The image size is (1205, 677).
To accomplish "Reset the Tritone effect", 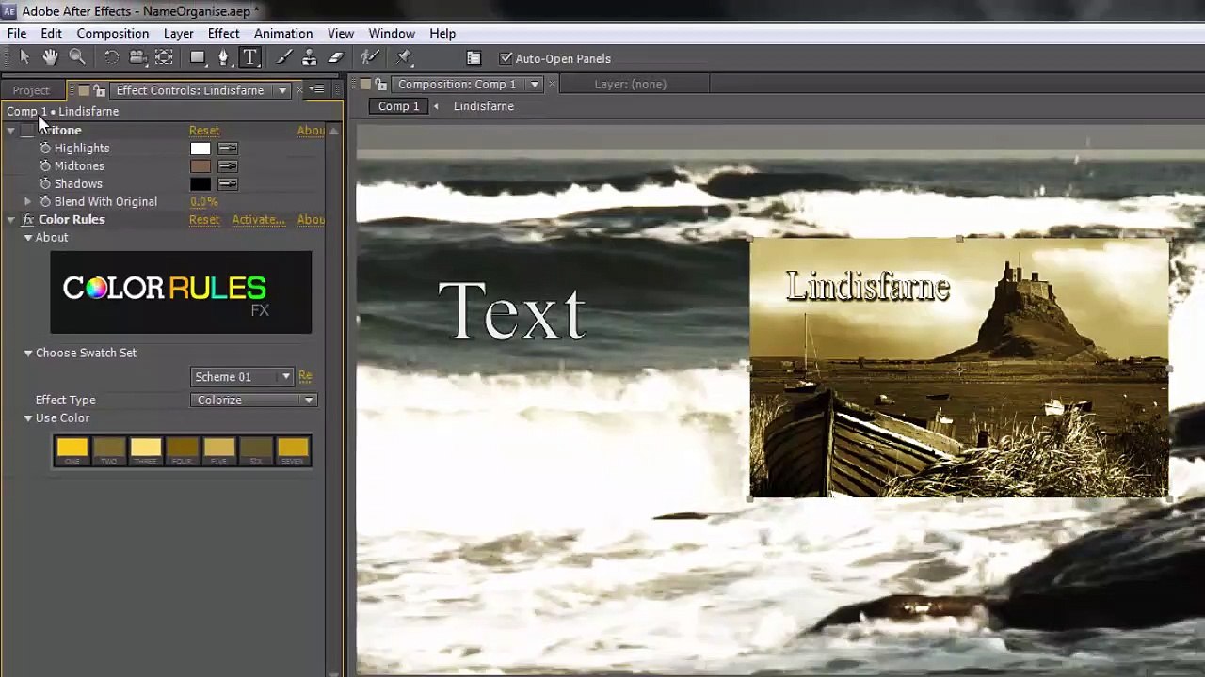I will (x=204, y=131).
